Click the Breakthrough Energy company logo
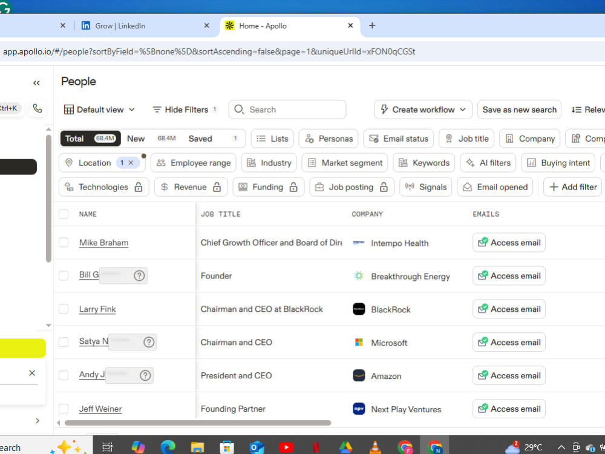This screenshot has width=605, height=454. point(359,276)
